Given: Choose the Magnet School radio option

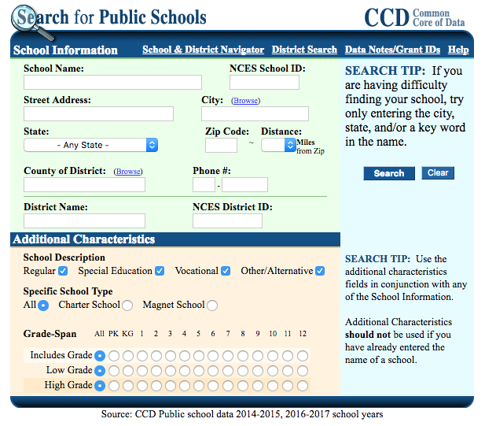Looking at the screenshot, I should tap(212, 306).
